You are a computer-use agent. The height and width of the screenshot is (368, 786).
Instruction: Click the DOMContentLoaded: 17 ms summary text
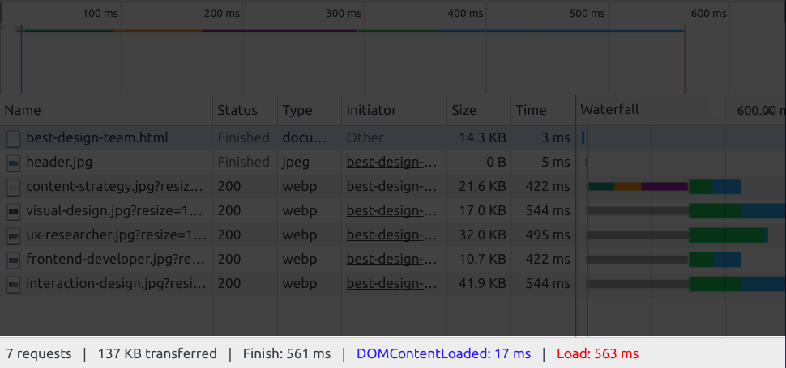(443, 354)
